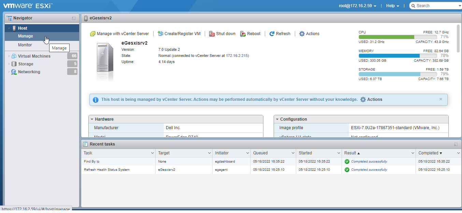This screenshot has height=213, width=462.
Task: Click the Navigator panel icon
Action: tap(9, 18)
